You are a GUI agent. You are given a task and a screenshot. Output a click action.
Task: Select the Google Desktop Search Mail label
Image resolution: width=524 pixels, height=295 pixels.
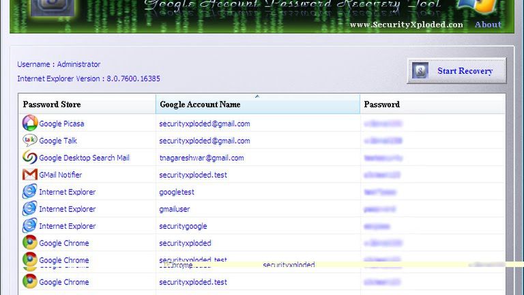coord(84,158)
